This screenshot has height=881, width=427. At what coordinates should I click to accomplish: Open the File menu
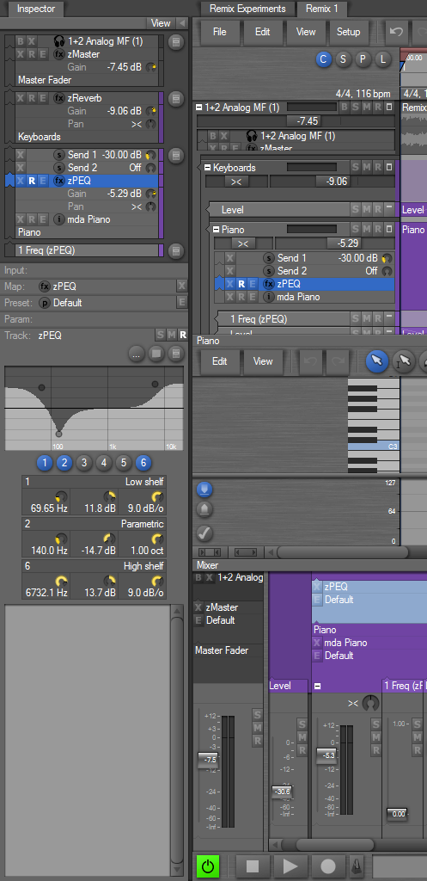pos(220,32)
